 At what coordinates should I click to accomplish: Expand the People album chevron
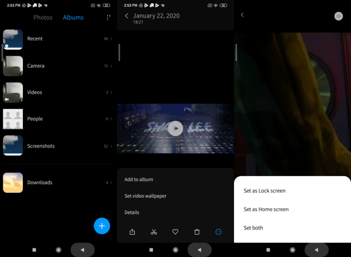point(111,119)
